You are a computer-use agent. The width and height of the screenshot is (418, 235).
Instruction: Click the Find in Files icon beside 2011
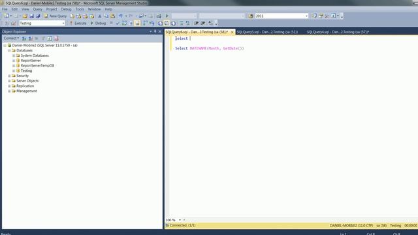(x=251, y=16)
